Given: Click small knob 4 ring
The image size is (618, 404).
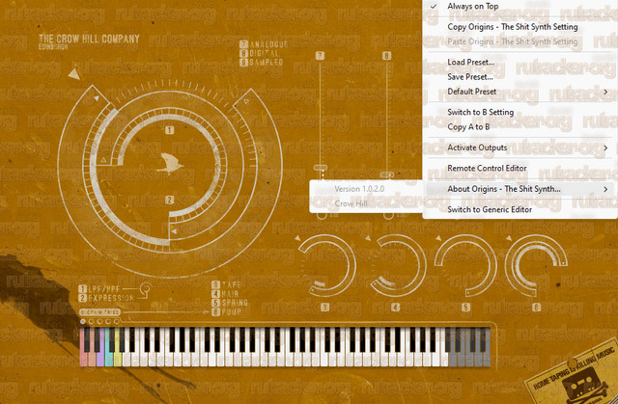Looking at the screenshot, I should [x=398, y=265].
